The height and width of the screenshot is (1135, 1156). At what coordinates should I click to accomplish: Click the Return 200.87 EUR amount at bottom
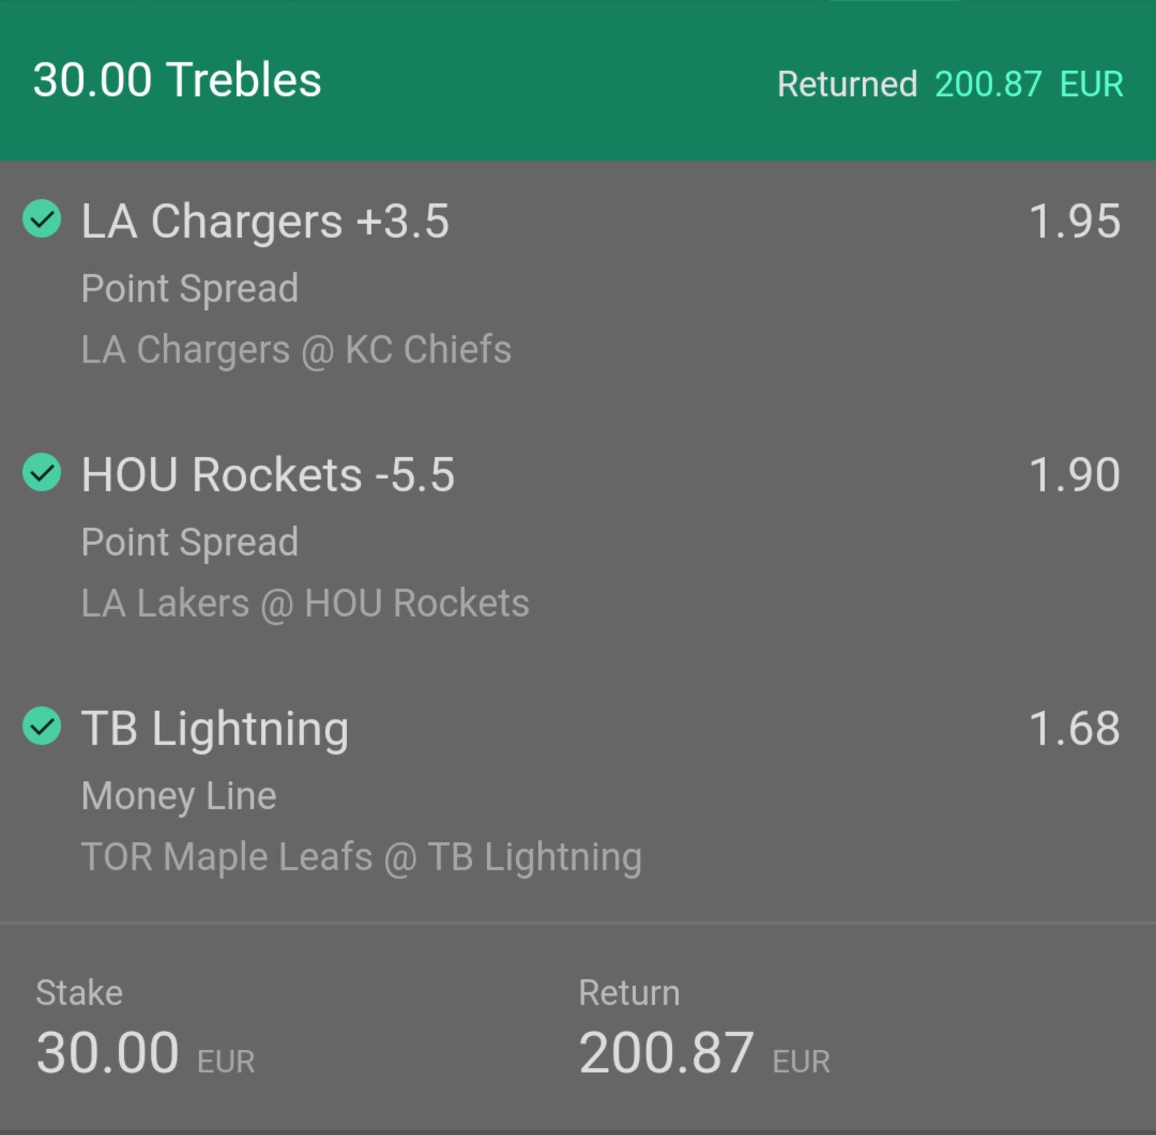[704, 1053]
